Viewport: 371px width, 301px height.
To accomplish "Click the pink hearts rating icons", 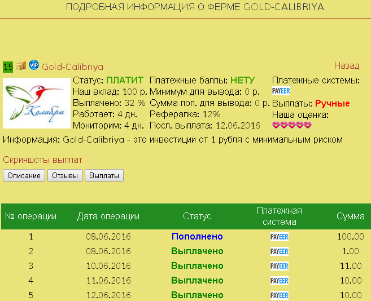I will [292, 125].
